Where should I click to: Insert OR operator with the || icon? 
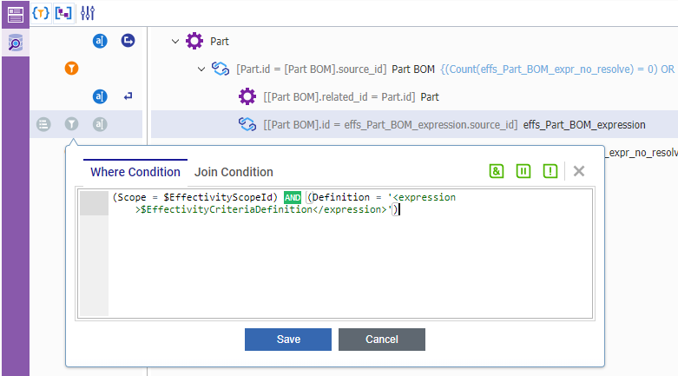point(523,171)
